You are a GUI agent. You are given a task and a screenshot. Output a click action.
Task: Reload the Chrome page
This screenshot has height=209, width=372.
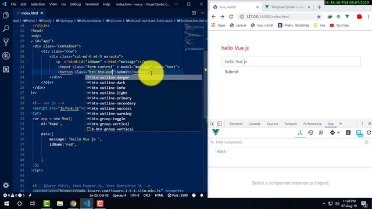point(231,17)
